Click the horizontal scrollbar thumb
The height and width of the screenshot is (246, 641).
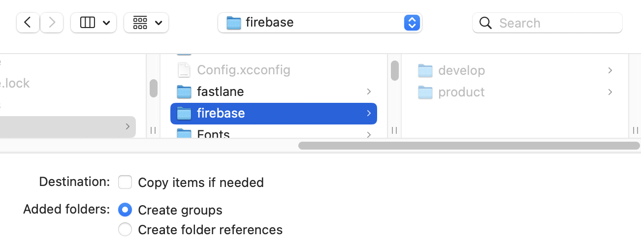[469, 146]
